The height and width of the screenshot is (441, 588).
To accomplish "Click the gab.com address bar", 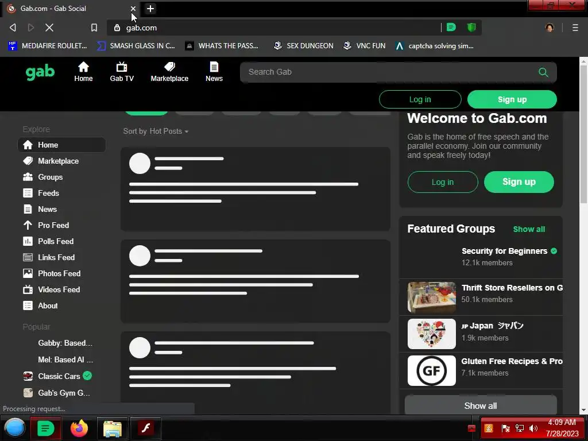I will (274, 28).
